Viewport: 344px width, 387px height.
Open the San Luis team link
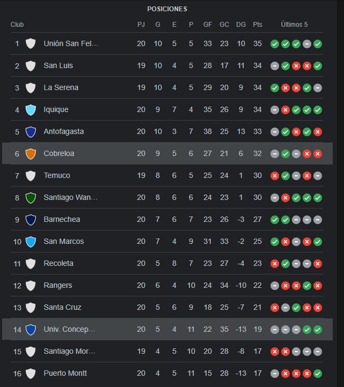click(58, 65)
